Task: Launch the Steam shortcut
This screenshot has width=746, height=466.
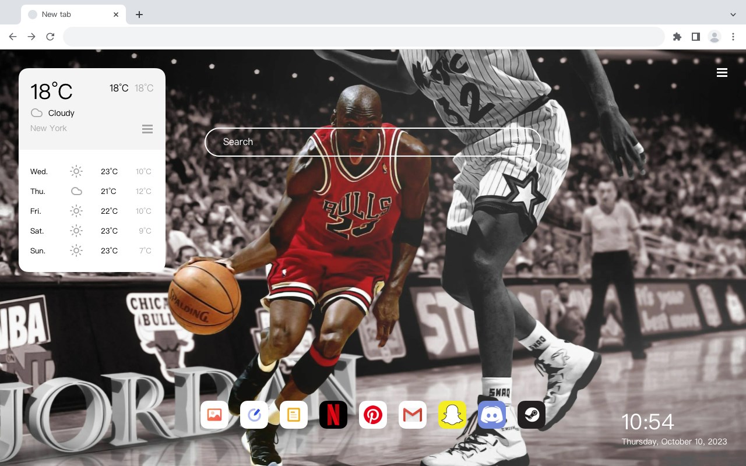Action: 532,415
